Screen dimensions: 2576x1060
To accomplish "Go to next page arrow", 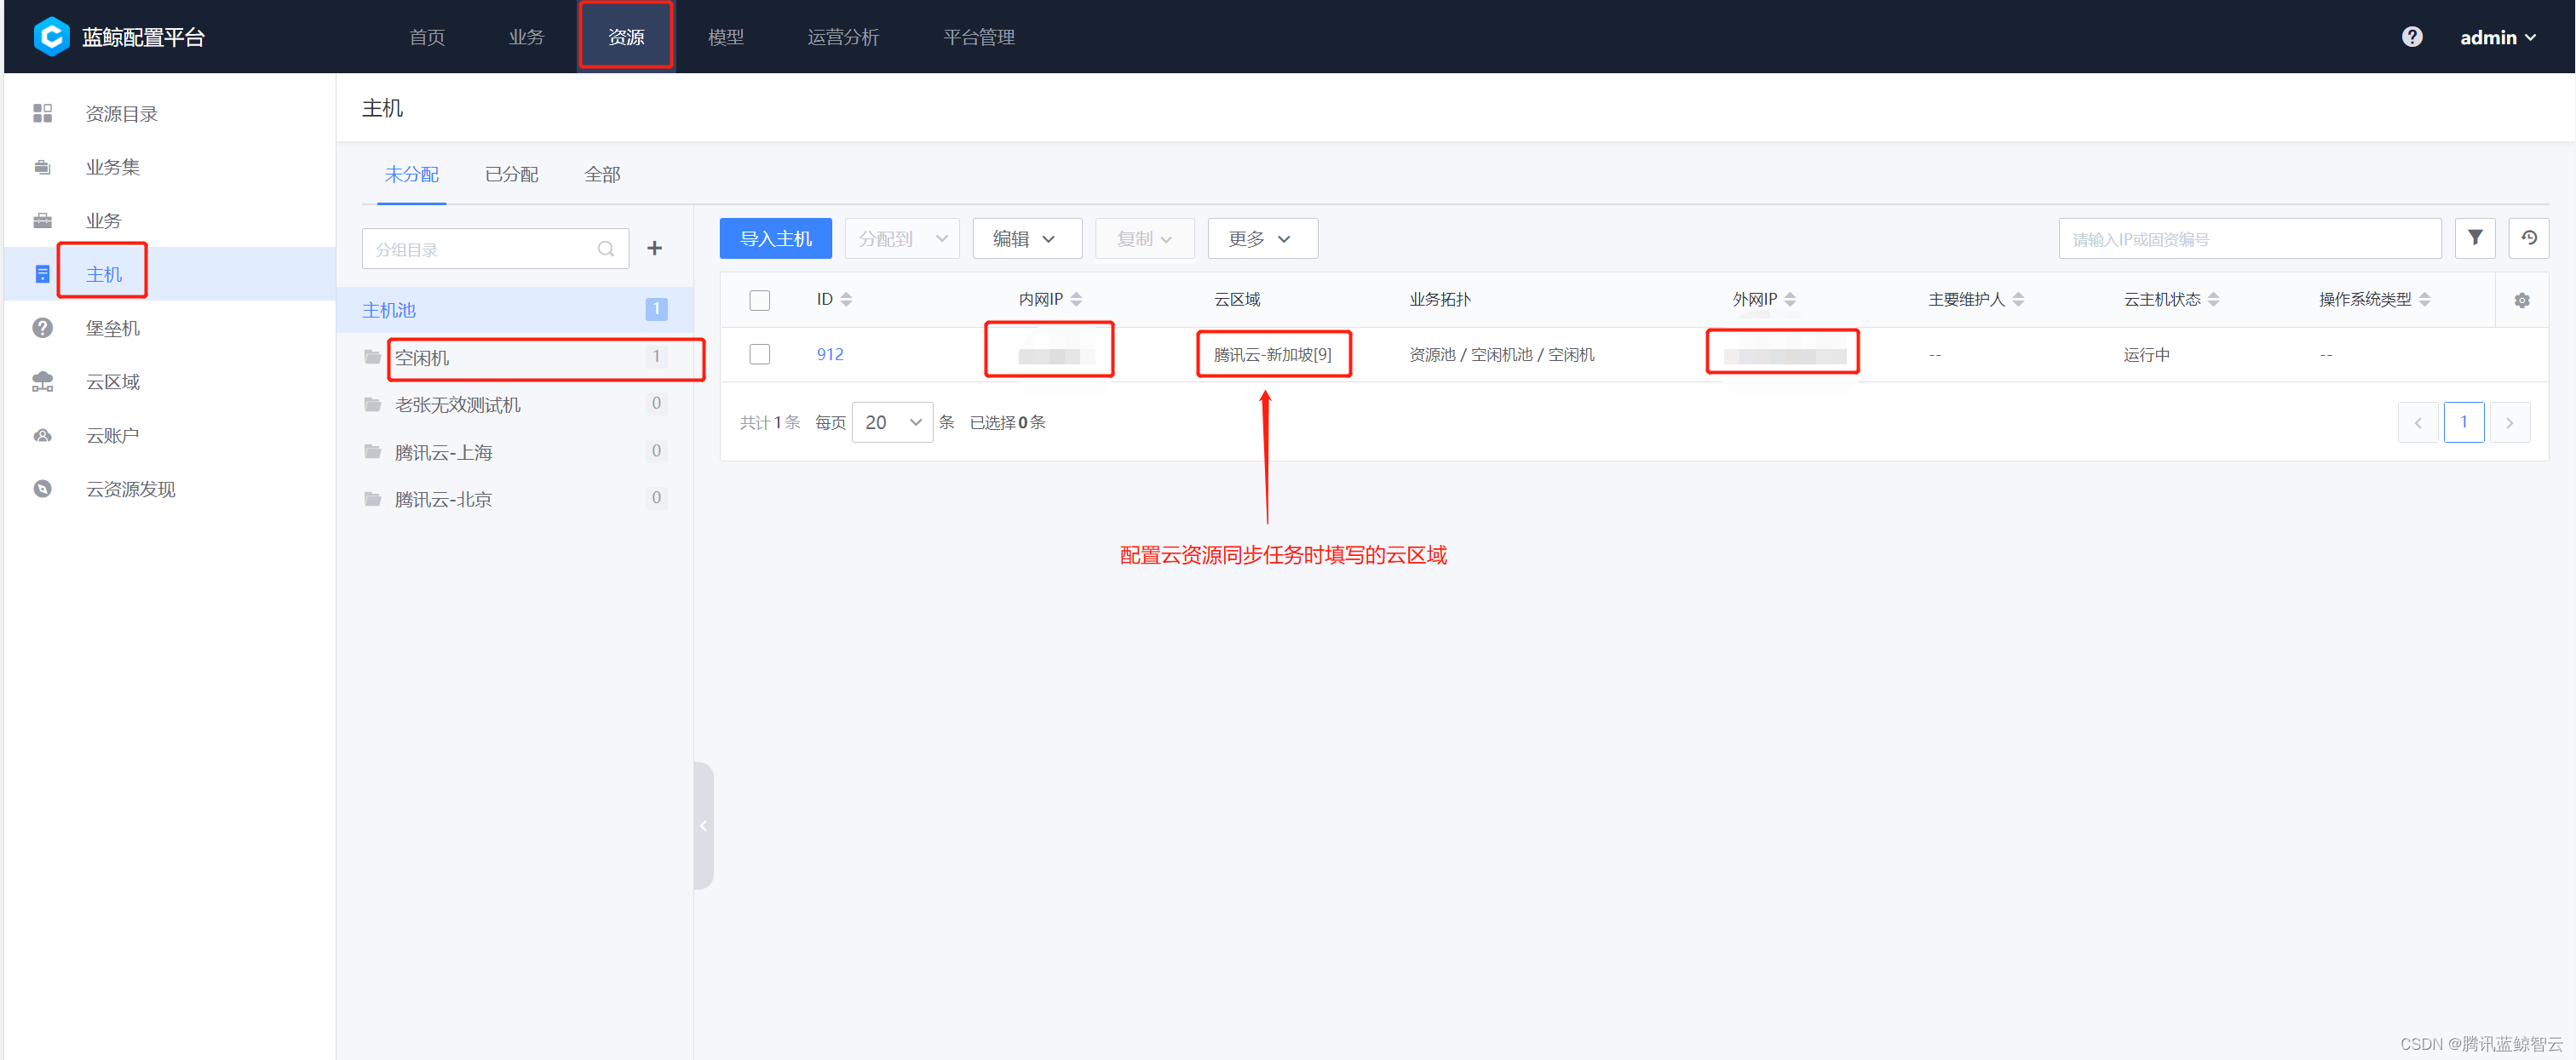I will 2509,421.
